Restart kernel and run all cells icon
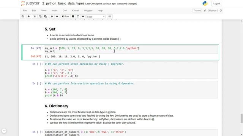 tap(83, 17)
